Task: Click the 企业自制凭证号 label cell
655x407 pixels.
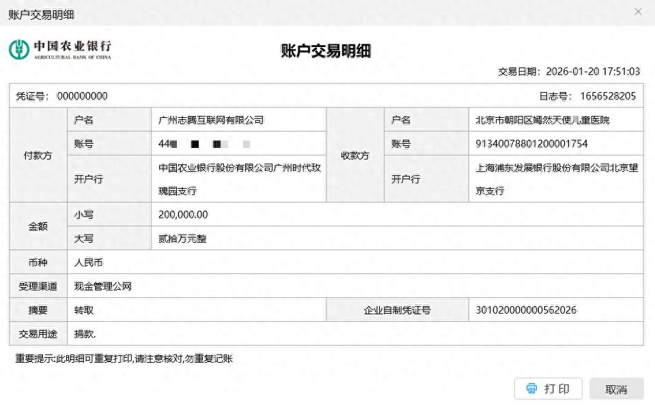Action: click(398, 310)
